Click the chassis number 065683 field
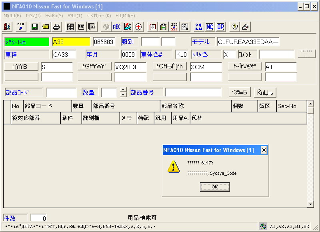 [104, 42]
